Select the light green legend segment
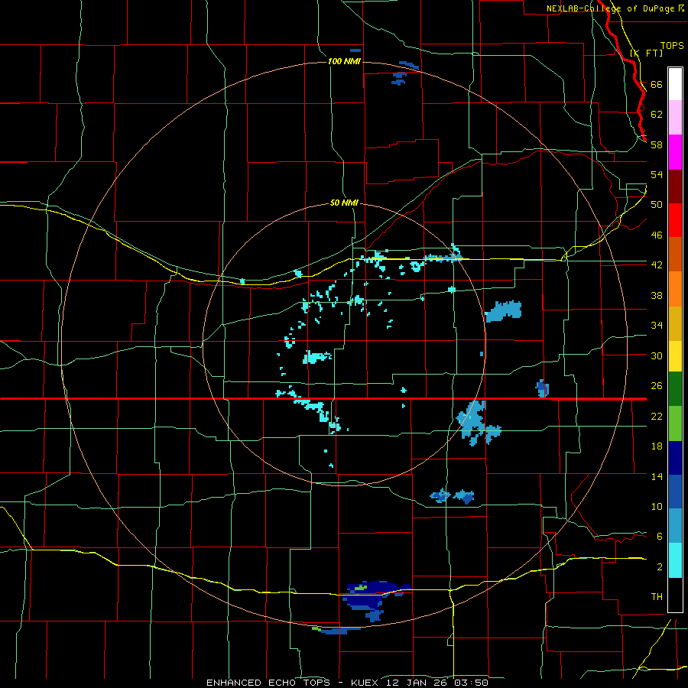This screenshot has width=688, height=688. pos(675,424)
